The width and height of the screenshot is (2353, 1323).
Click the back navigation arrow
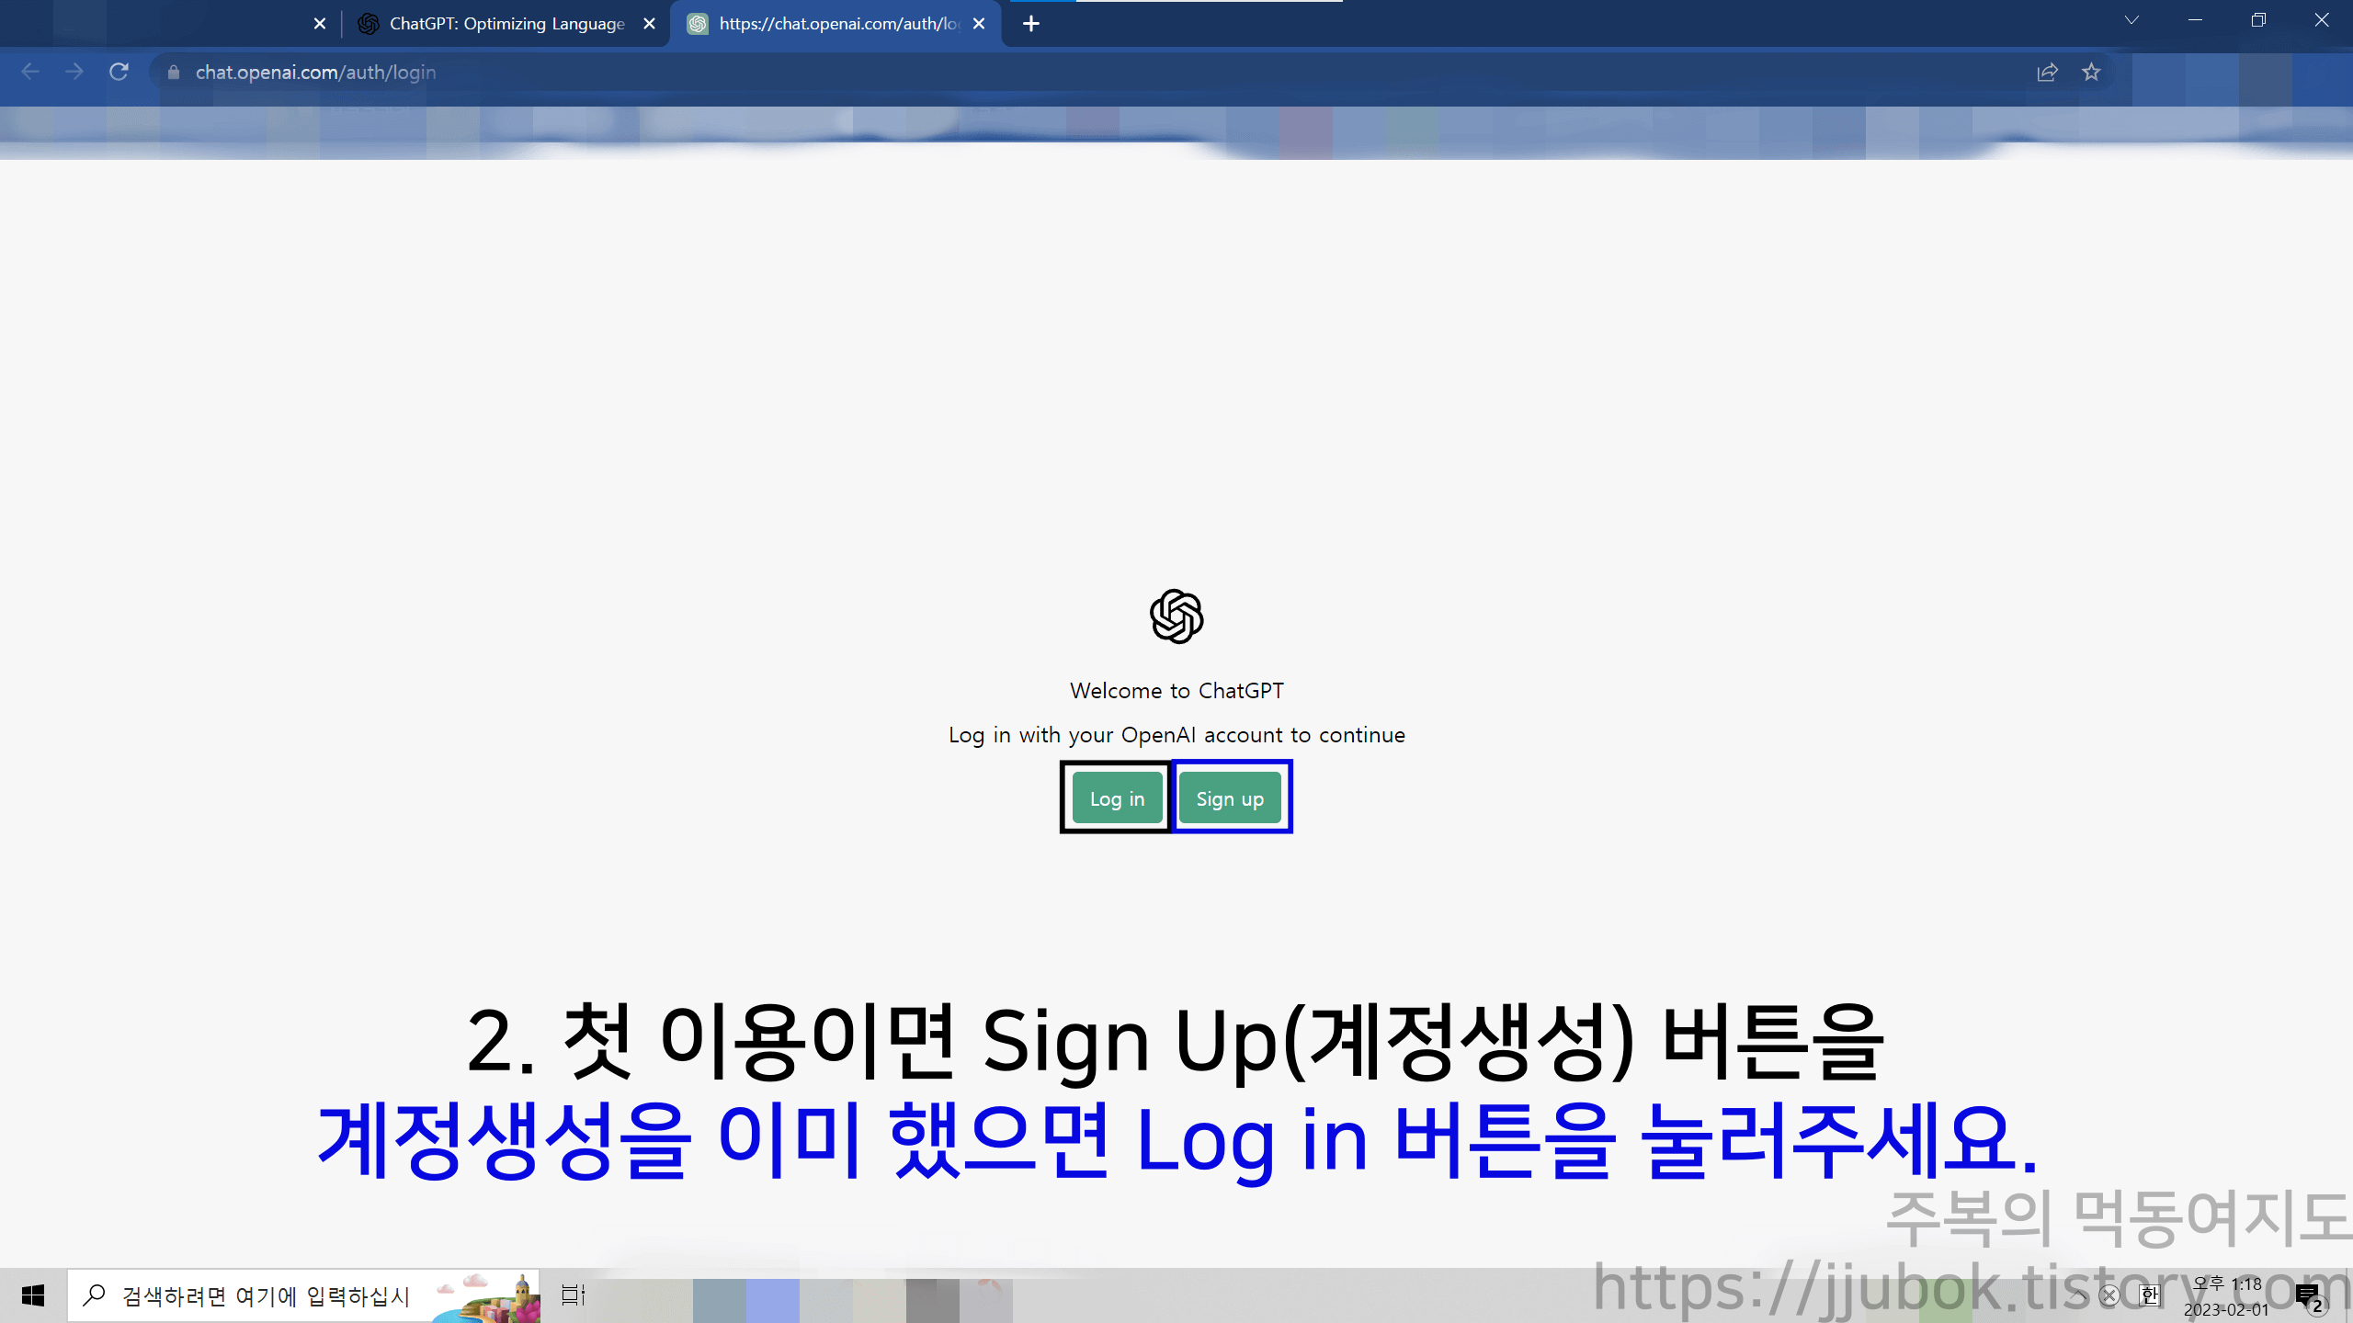[30, 72]
